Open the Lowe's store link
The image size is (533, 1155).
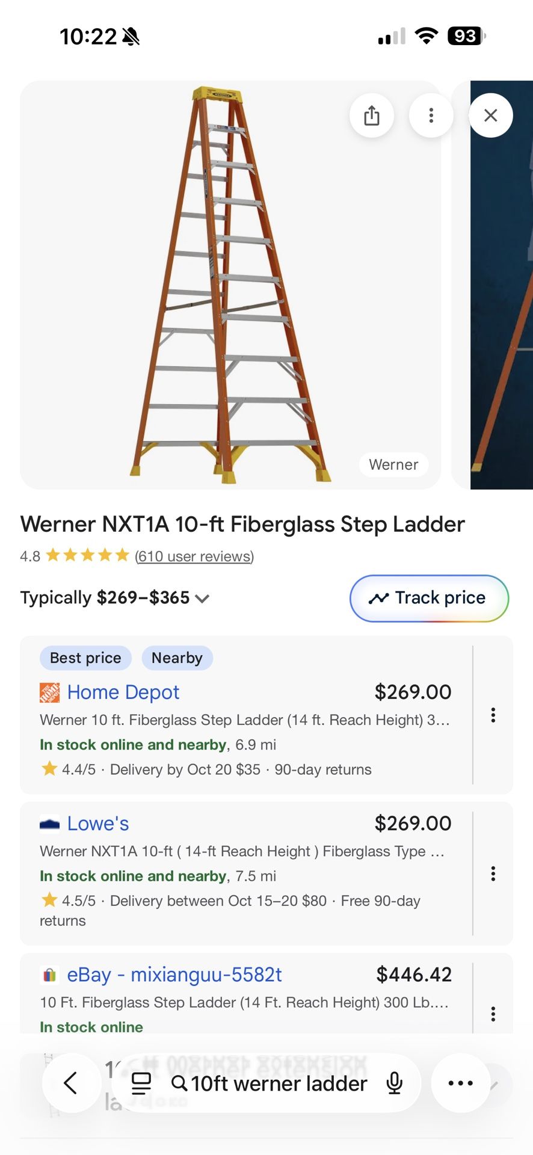(97, 824)
